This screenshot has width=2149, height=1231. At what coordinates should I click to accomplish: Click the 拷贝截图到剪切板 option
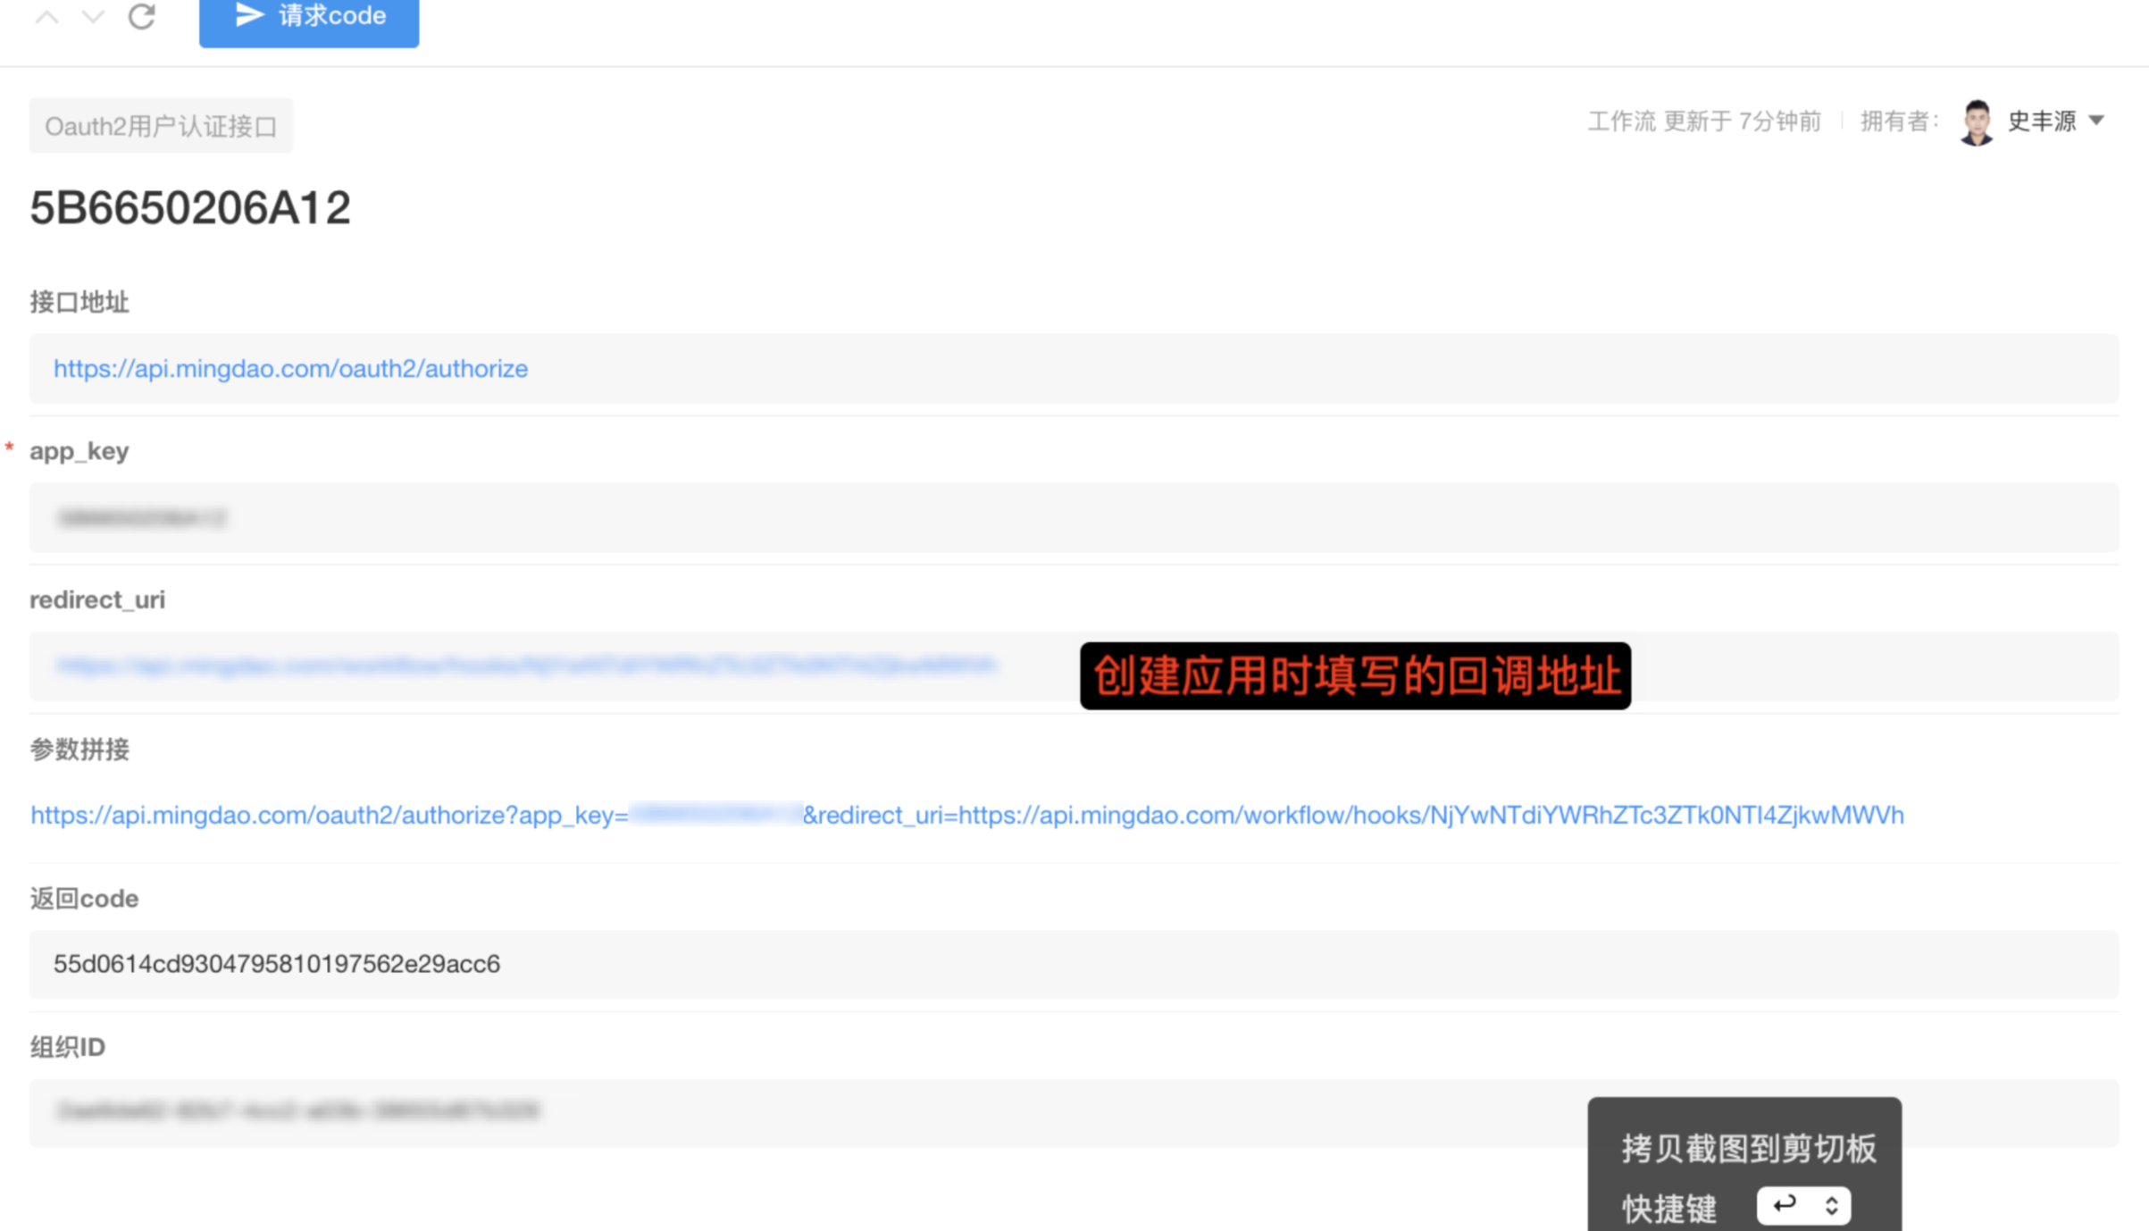[x=1748, y=1149]
